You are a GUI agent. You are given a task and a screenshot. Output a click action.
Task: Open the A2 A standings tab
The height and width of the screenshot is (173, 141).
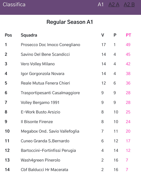(114, 5)
